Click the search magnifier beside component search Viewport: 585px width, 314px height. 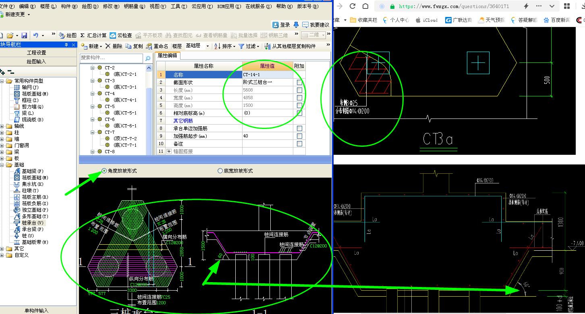148,58
